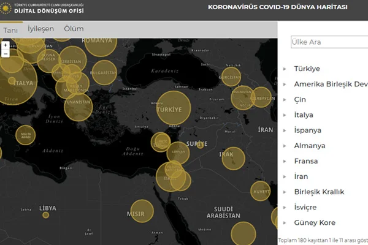The image size is (368, 245).
Task: Switch to the Ölüm tab
Action: point(74,29)
